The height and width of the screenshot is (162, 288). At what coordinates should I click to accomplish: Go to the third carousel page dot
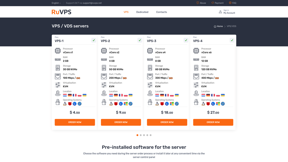(x=144, y=135)
